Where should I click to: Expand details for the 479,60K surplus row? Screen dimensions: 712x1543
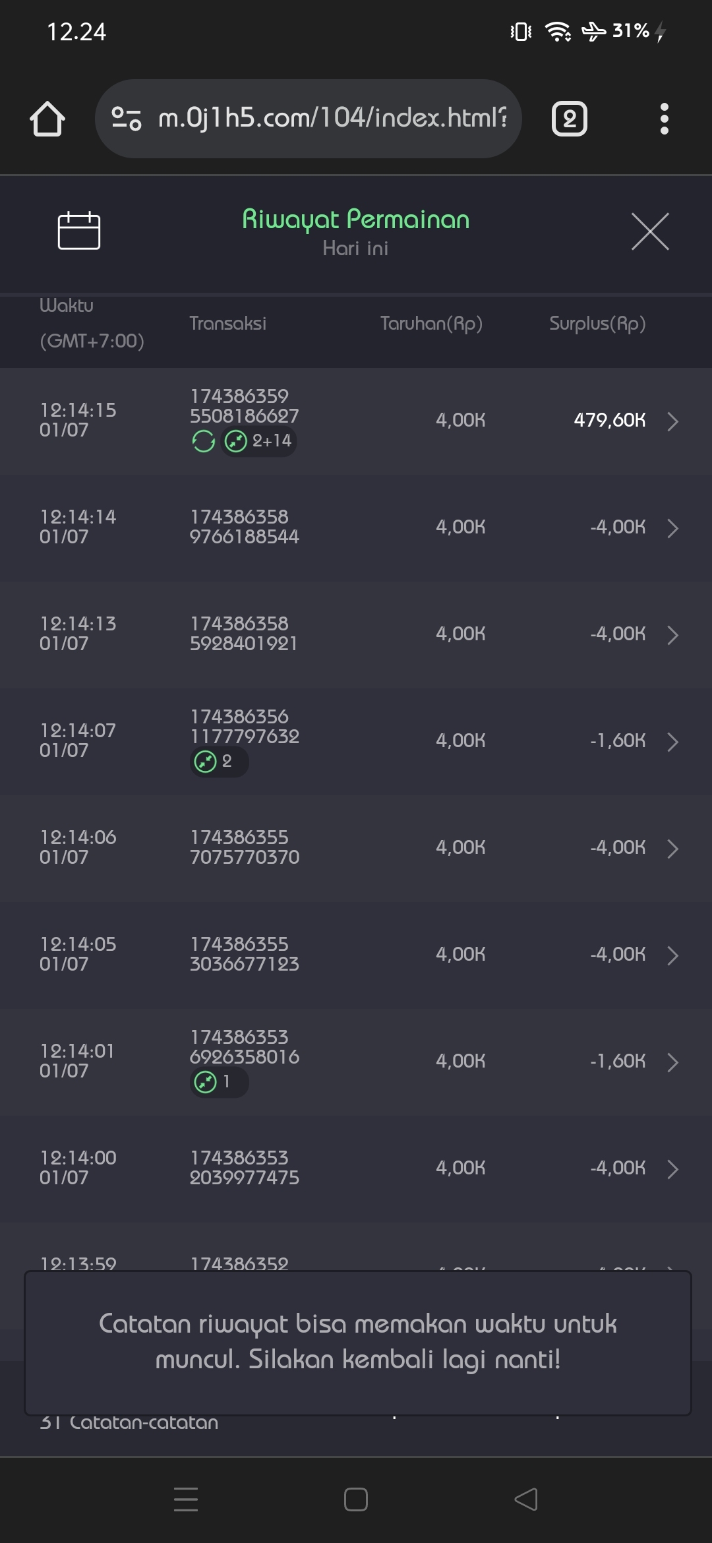point(672,421)
